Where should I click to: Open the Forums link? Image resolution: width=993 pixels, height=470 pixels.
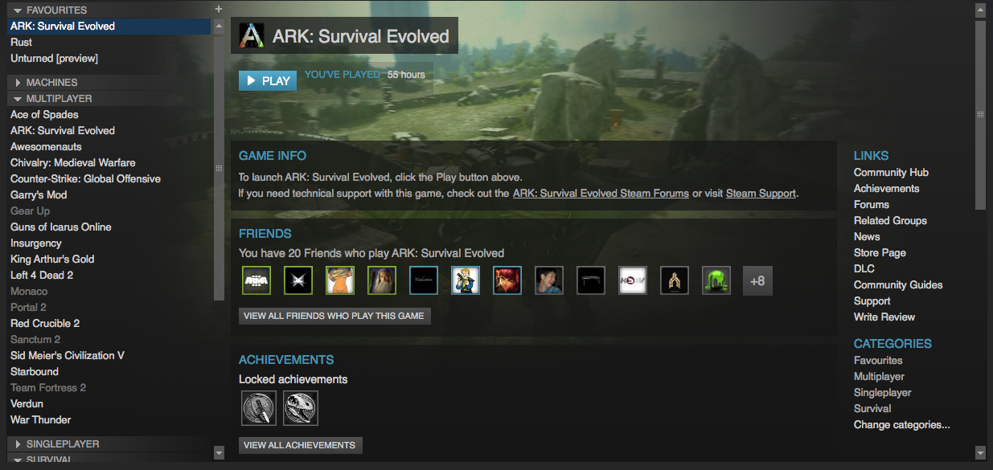(x=872, y=205)
